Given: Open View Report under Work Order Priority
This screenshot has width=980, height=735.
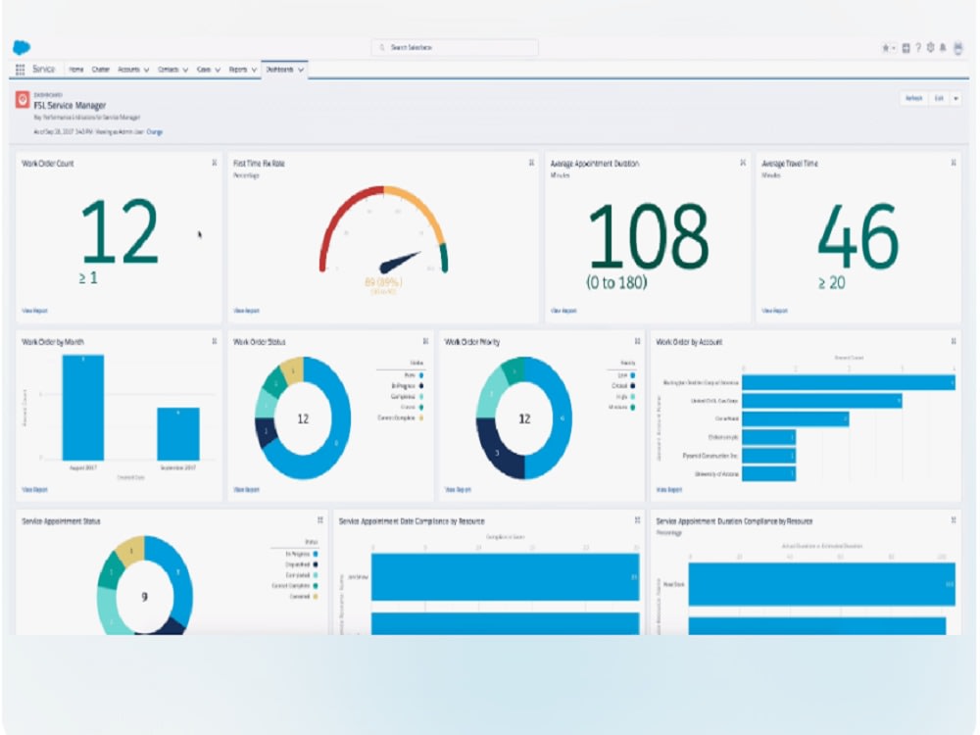Looking at the screenshot, I should (458, 490).
